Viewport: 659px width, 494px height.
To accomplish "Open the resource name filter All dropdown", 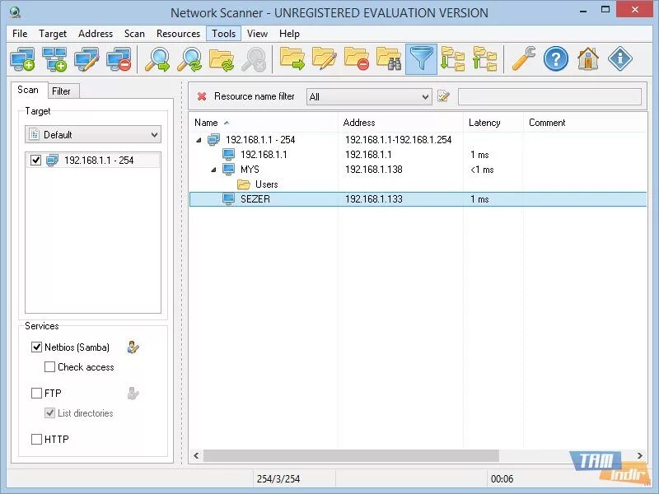I will [369, 96].
